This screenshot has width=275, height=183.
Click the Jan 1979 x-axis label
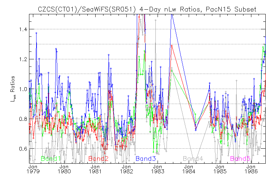pyautogui.click(x=33, y=169)
